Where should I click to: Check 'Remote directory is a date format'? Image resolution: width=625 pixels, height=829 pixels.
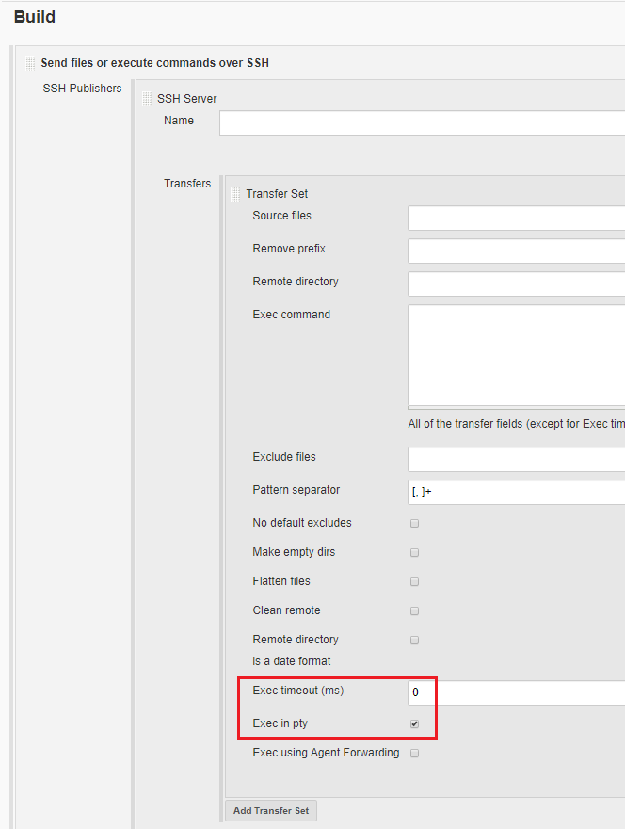click(415, 641)
